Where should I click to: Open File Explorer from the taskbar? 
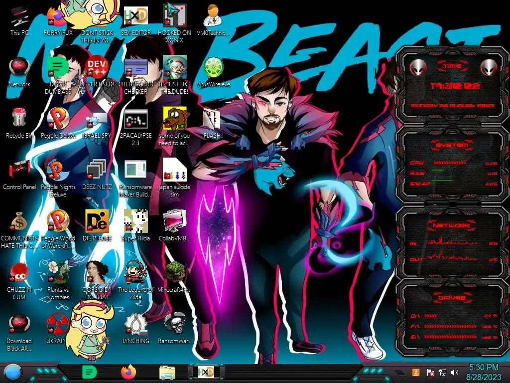point(167,373)
